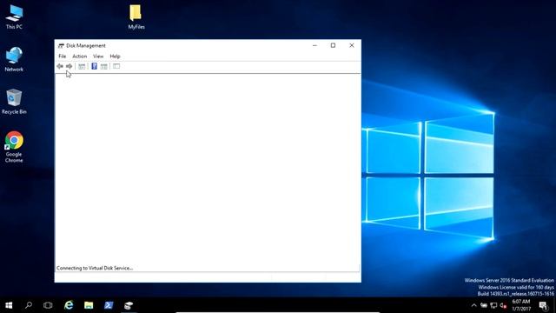The height and width of the screenshot is (313, 556).
Task: Click the last toolbar icon after the separator
Action: (x=116, y=66)
